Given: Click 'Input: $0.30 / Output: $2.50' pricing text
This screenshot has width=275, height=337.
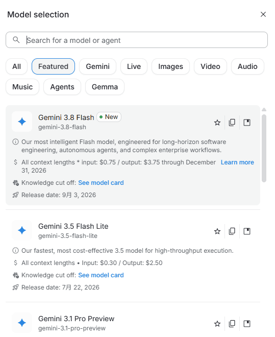Looking at the screenshot, I should click(x=122, y=263).
